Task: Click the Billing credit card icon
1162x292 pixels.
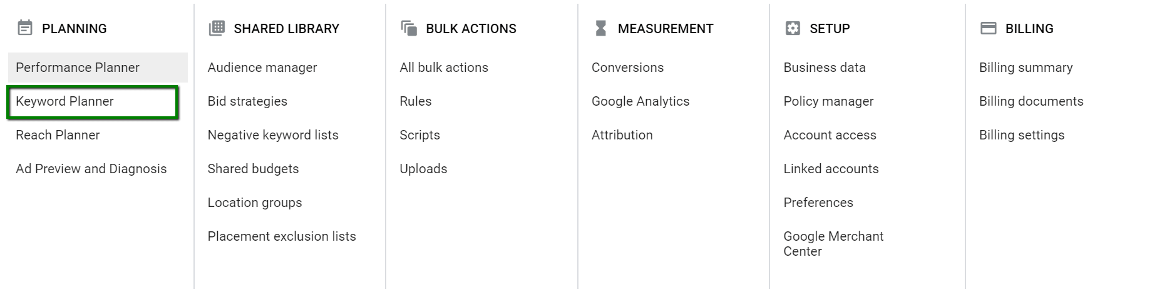Action: coord(988,28)
